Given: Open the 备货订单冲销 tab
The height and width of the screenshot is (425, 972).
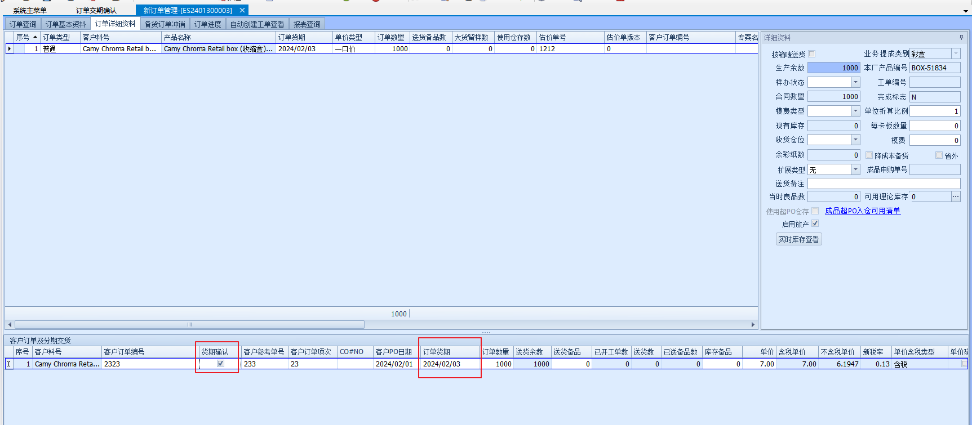Looking at the screenshot, I should (165, 24).
